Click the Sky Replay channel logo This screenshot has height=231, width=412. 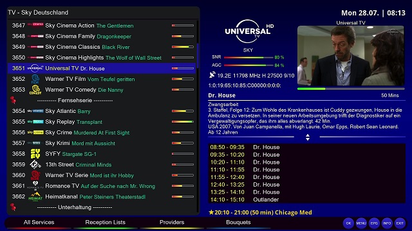(35, 122)
